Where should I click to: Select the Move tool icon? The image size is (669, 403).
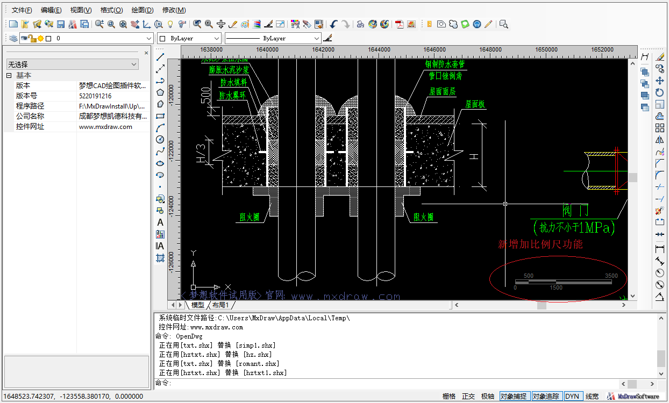click(x=660, y=81)
